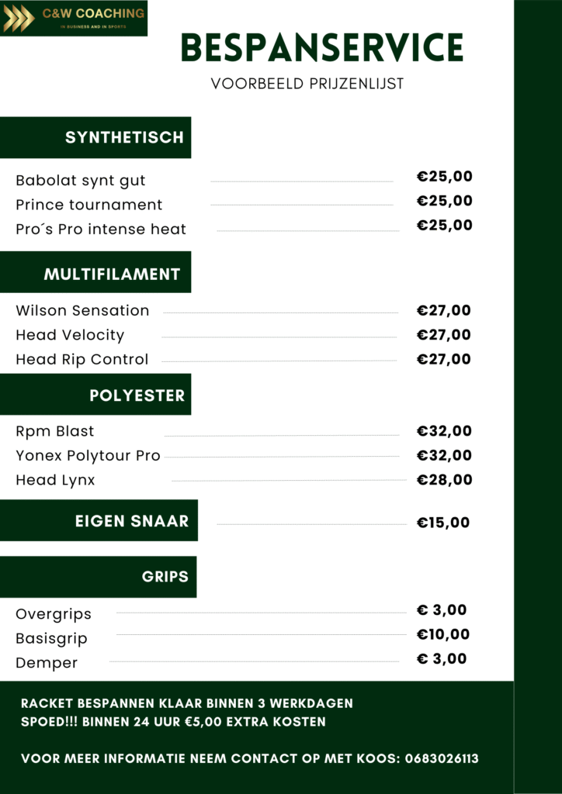Select the MULTIFILAMENT section header

[x=112, y=274]
